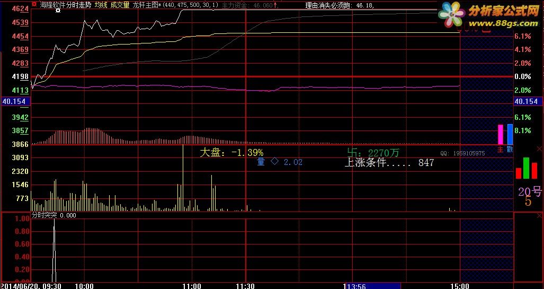Click the orange number 5 under 20号

coord(528,202)
